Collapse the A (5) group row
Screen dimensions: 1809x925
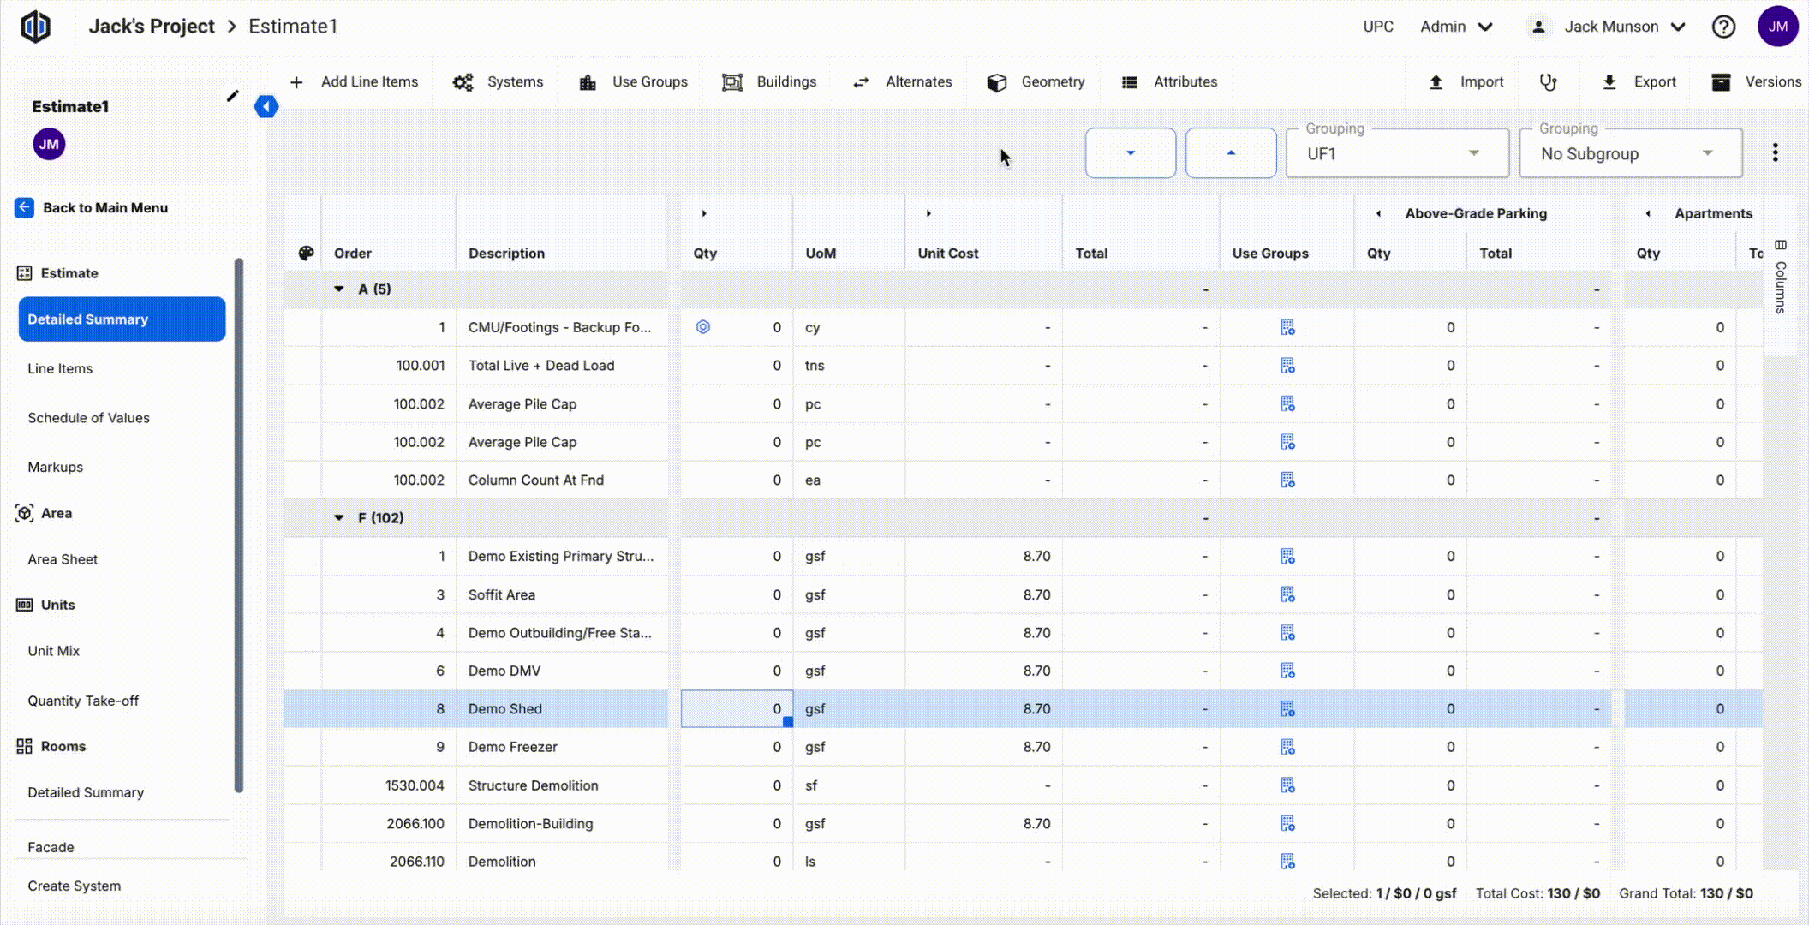[x=339, y=289]
